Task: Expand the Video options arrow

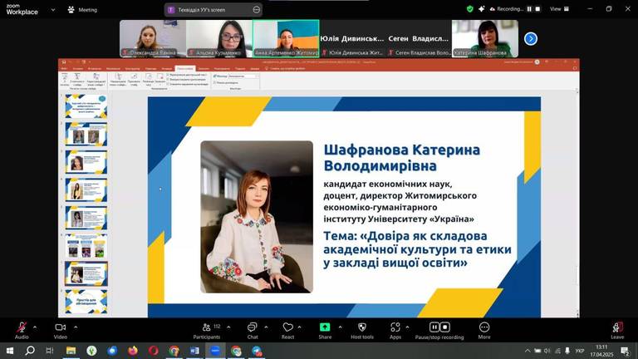Action: [x=75, y=327]
